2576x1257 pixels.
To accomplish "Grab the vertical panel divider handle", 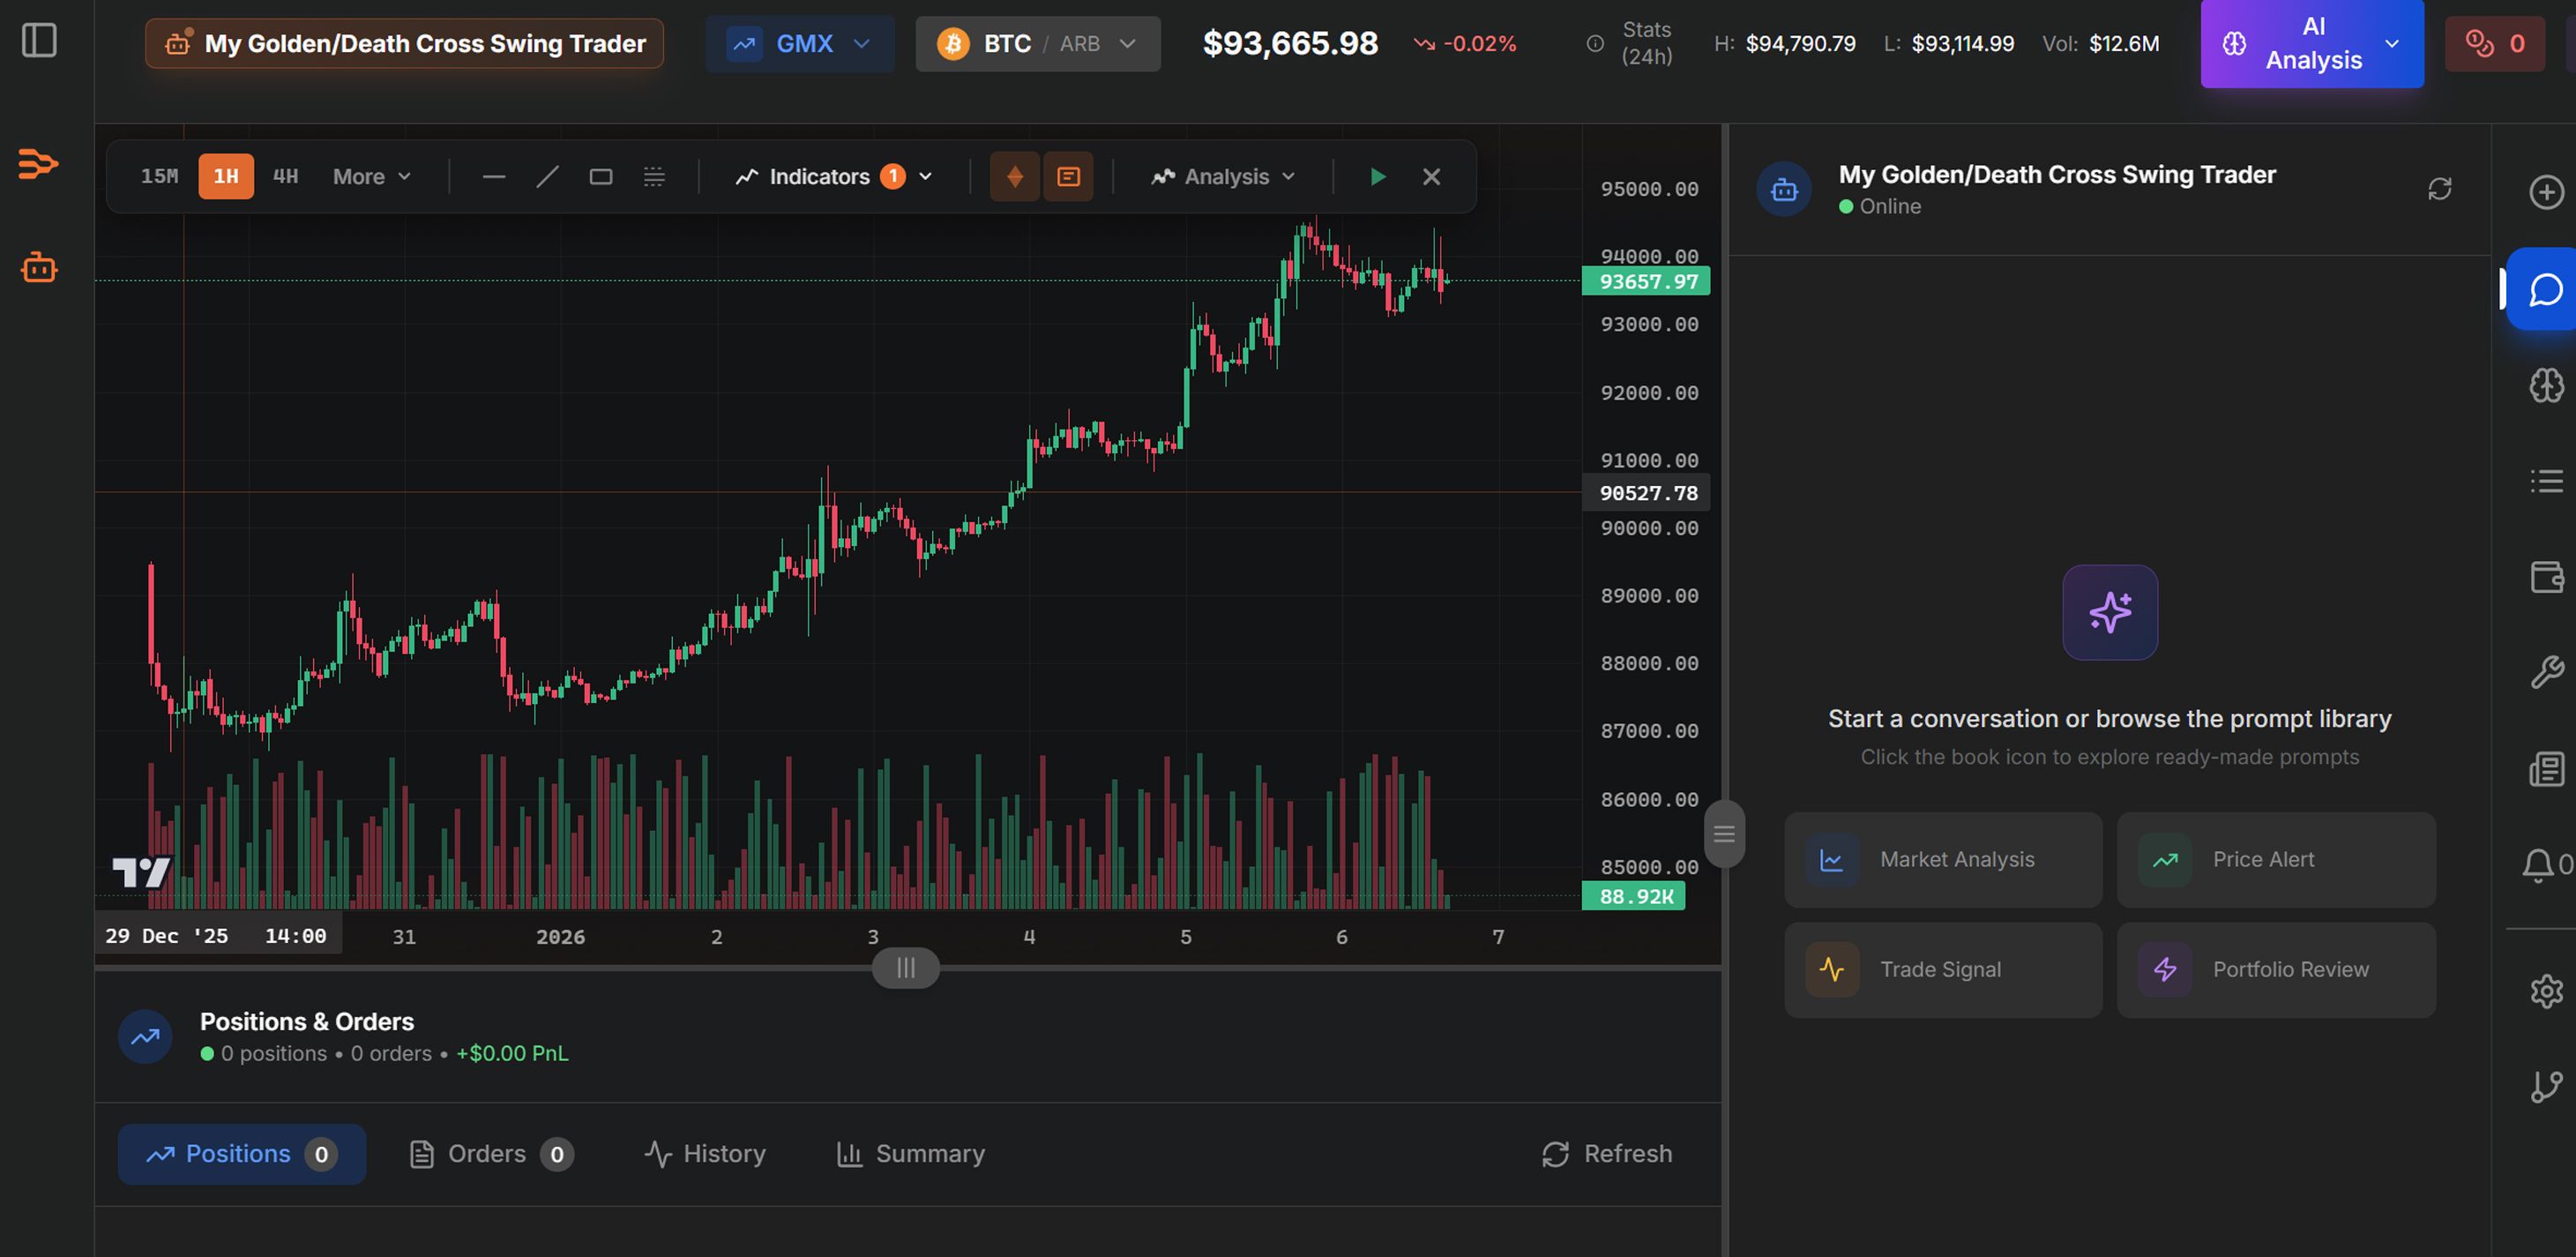I will (1724, 834).
